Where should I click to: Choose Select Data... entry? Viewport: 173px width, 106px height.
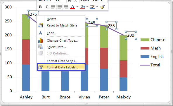[61, 47]
